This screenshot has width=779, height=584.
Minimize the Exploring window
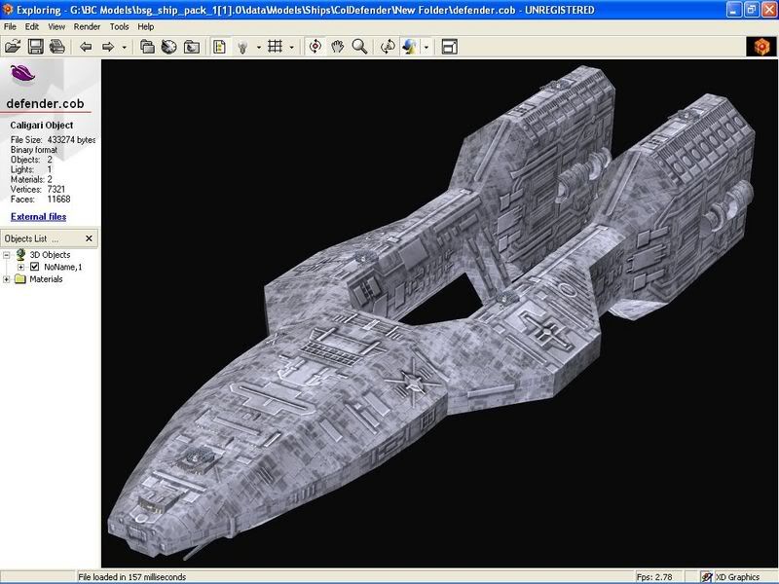pos(734,10)
